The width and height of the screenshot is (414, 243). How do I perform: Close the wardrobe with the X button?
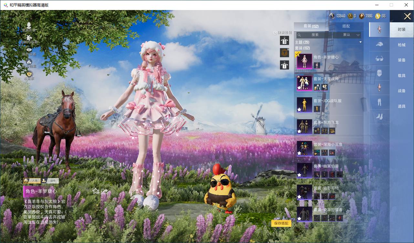point(407,16)
